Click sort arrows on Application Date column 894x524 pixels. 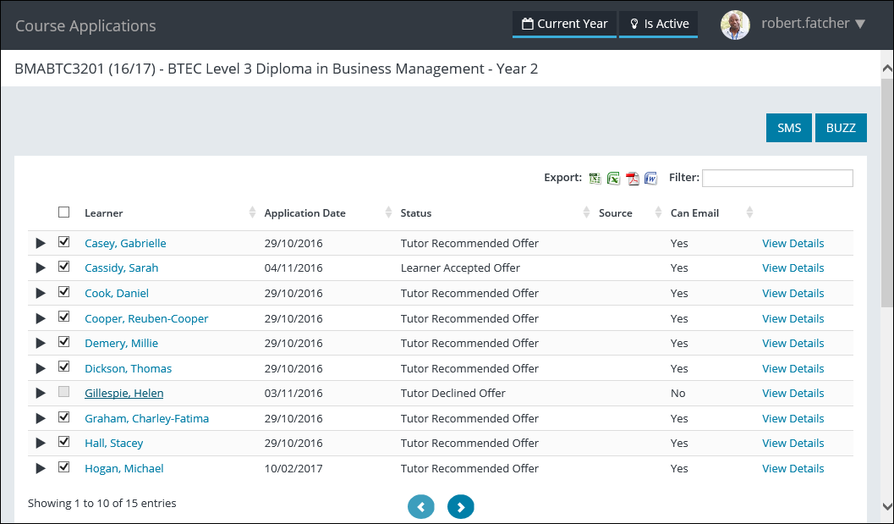click(389, 213)
